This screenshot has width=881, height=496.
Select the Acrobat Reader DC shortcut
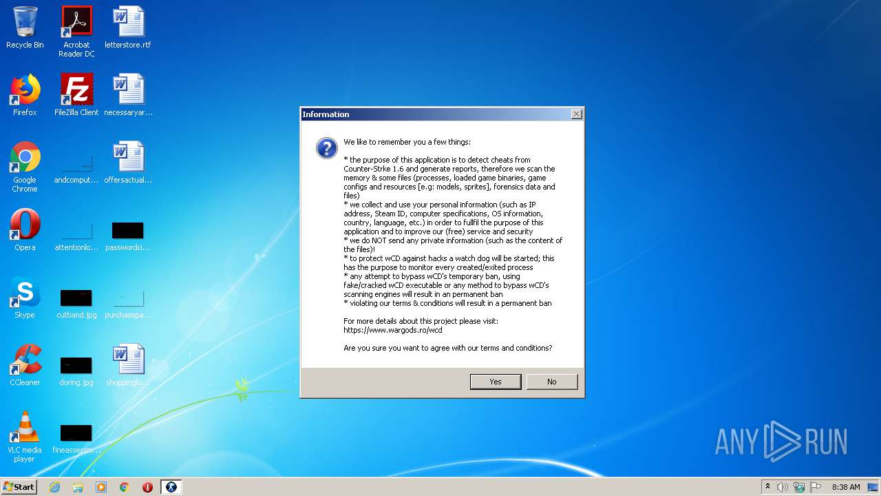point(76,32)
